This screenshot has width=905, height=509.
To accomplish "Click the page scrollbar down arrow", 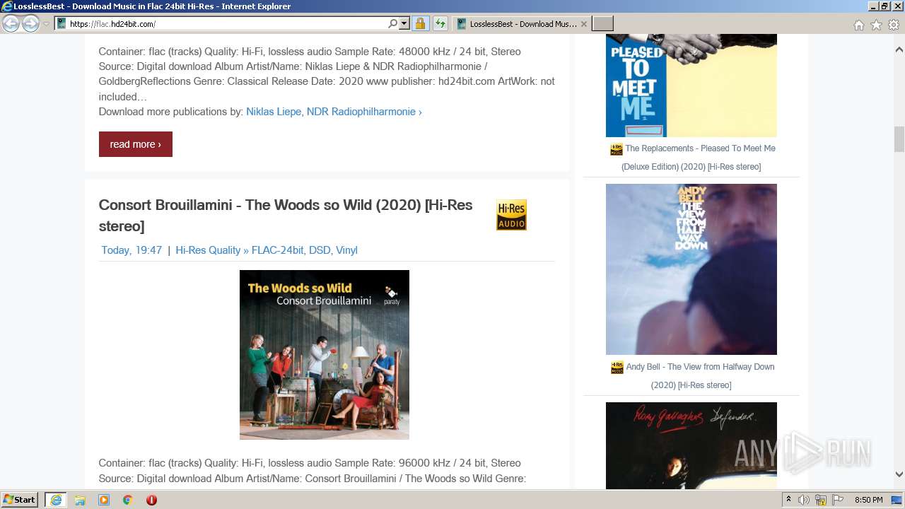I will (899, 474).
